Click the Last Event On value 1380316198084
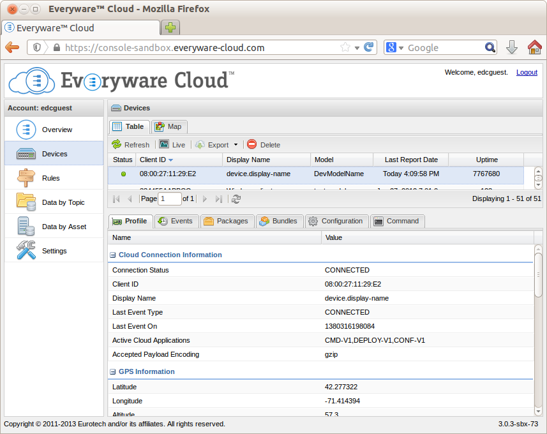Image resolution: width=547 pixels, height=434 pixels. 350,327
